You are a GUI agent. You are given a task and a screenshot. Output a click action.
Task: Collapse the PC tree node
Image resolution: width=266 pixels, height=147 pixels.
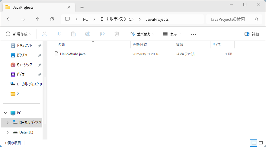pos(5,113)
